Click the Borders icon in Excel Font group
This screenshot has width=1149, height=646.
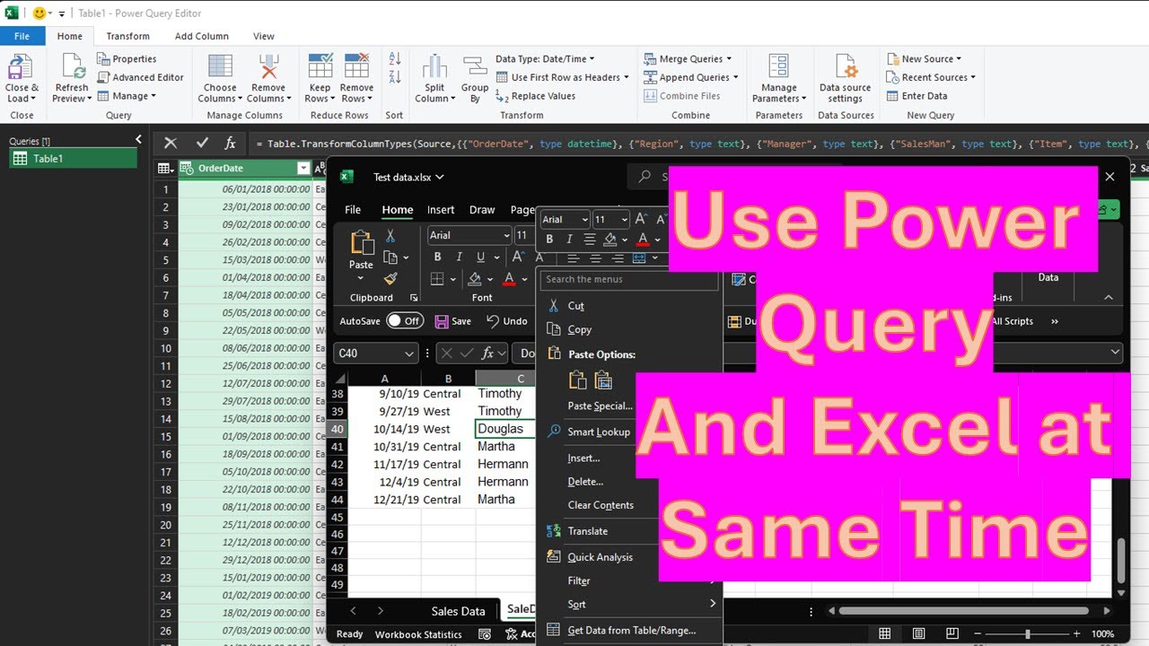(x=437, y=279)
